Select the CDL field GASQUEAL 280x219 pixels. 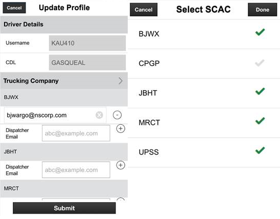[x=87, y=62]
